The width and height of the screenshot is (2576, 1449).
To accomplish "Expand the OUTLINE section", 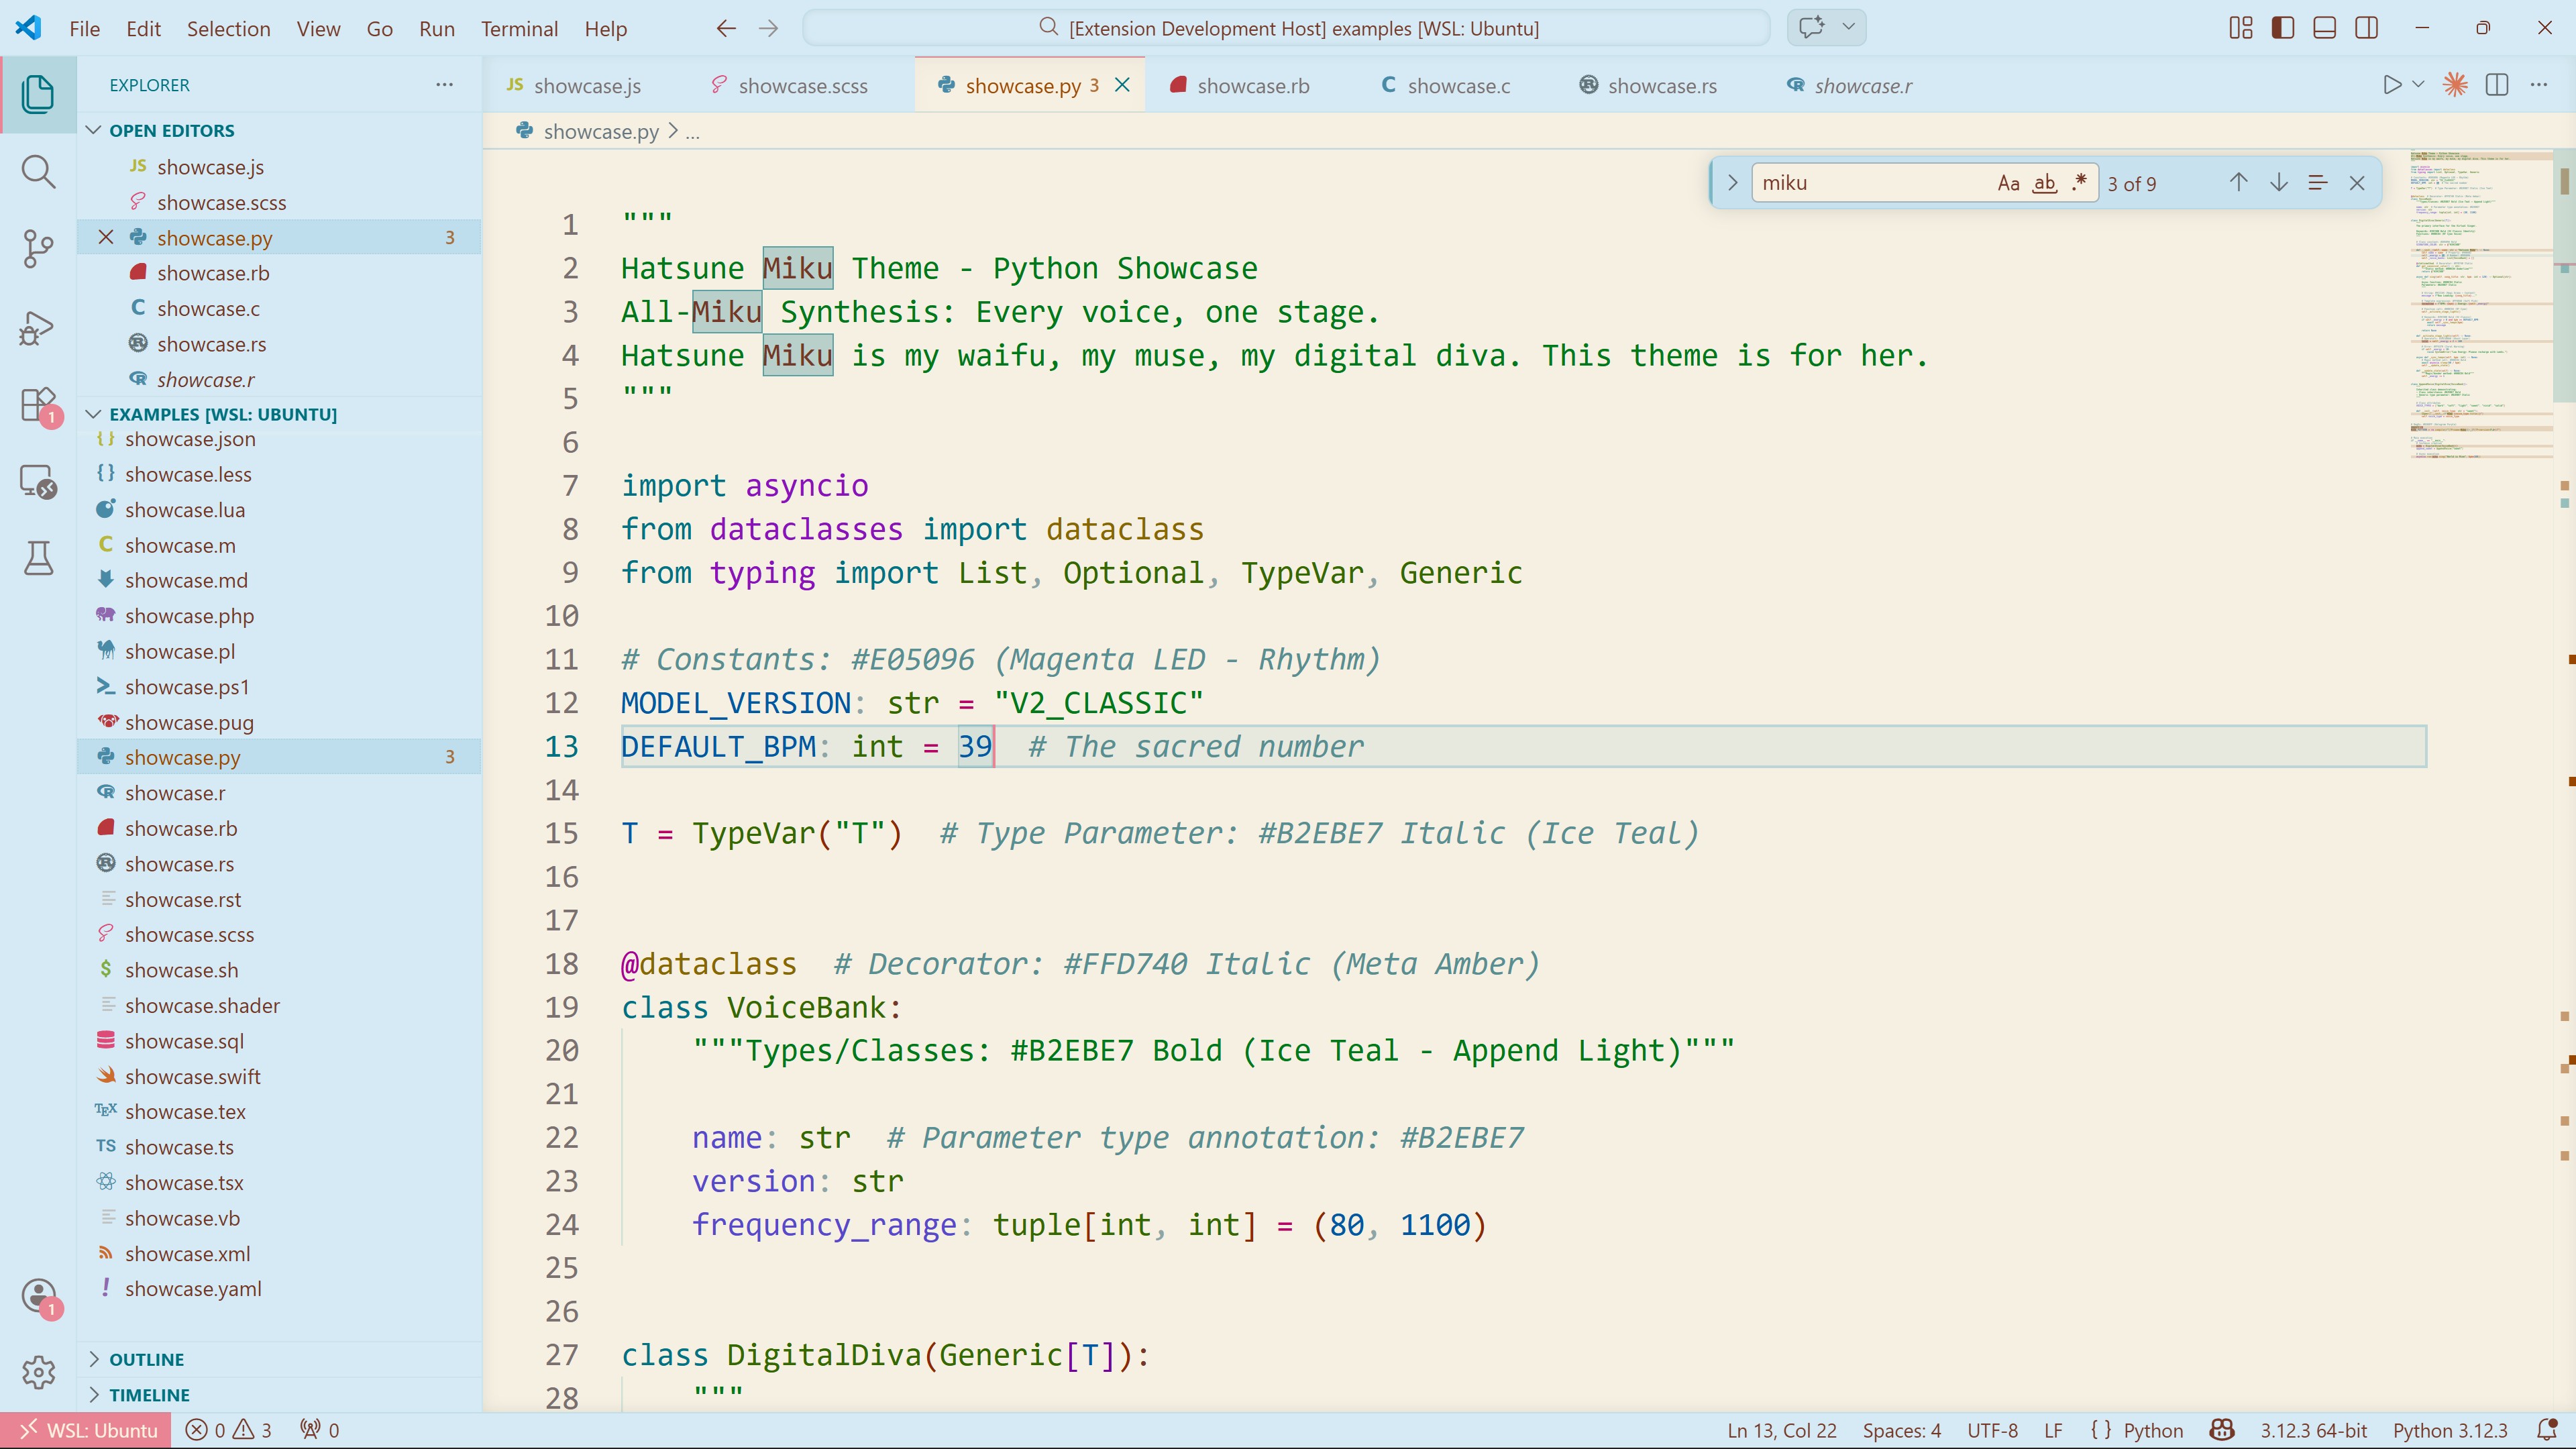I will [146, 1359].
